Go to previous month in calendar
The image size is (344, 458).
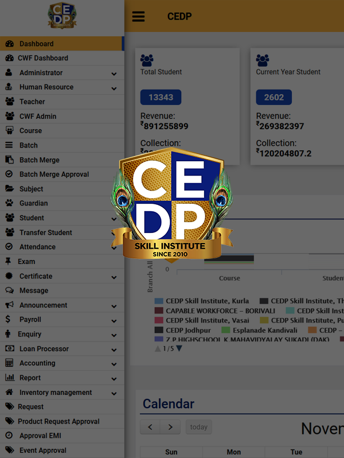click(x=150, y=427)
